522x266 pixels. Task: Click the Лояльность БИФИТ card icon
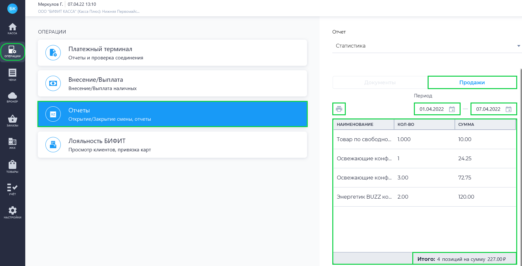(x=53, y=145)
